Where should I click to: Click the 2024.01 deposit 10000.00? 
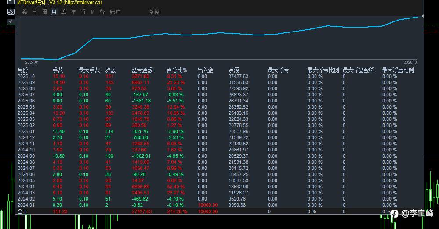pyautogui.click(x=208, y=205)
